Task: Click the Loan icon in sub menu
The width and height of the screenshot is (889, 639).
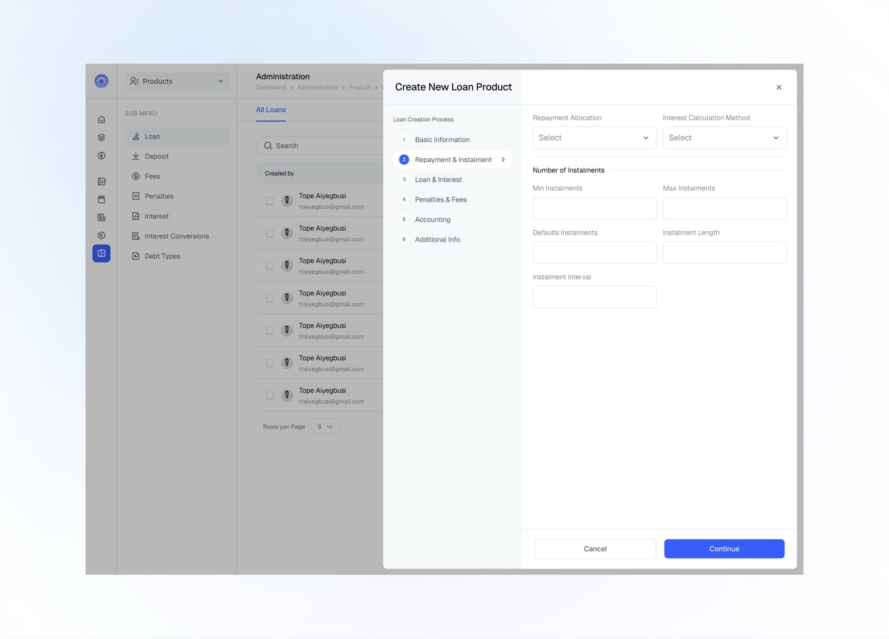Action: tap(136, 136)
